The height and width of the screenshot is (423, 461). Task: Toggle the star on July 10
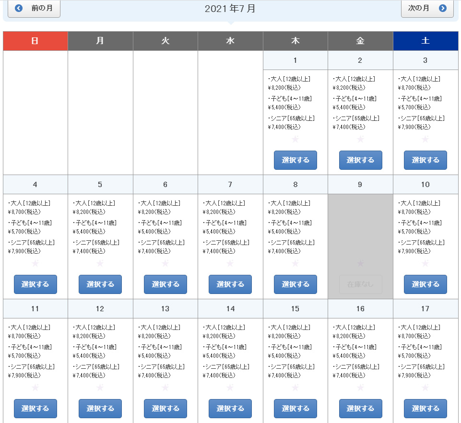point(426,263)
